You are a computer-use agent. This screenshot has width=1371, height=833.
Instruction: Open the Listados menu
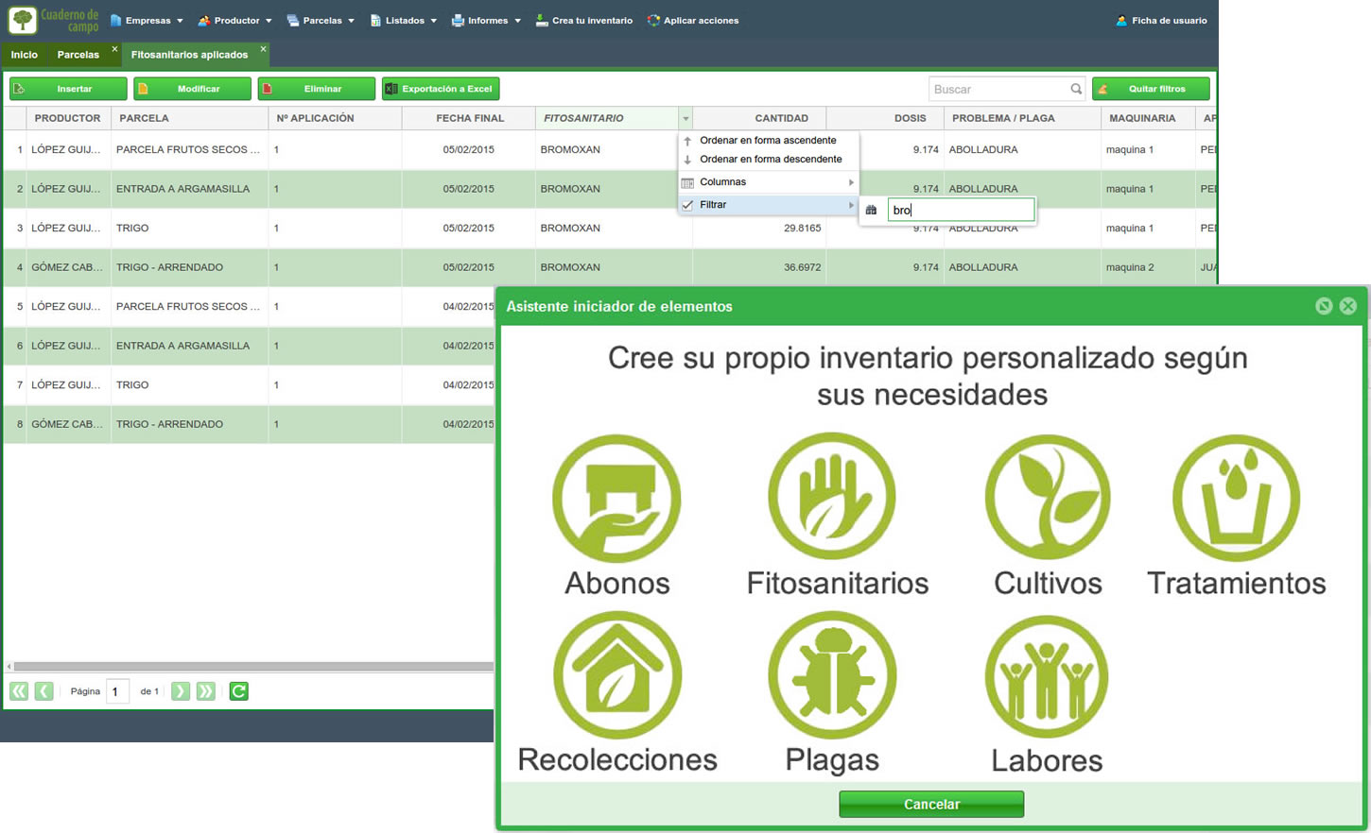pyautogui.click(x=404, y=20)
